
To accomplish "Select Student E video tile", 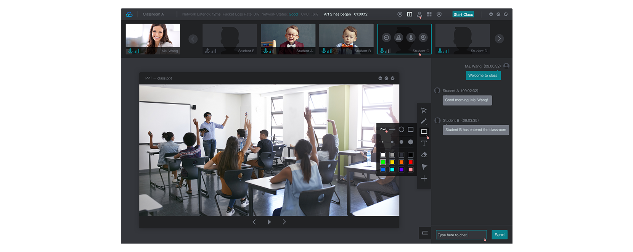I will point(230,39).
